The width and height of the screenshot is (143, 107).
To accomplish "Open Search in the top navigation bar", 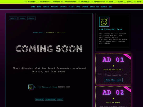I will 46,7.
